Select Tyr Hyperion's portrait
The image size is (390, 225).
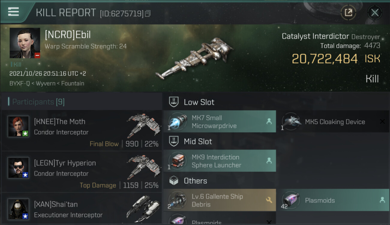pyautogui.click(x=19, y=168)
